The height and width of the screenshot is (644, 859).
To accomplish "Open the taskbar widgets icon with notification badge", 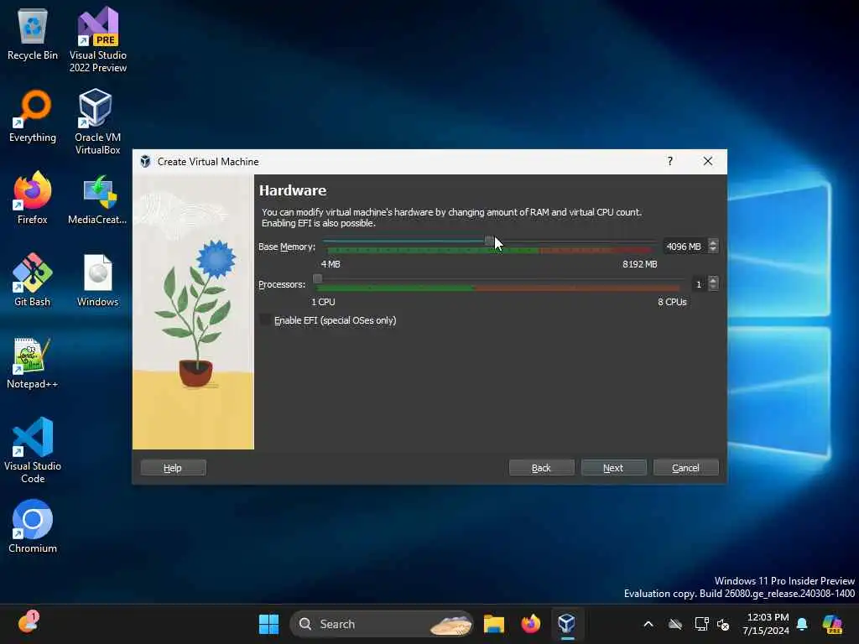I will [28, 622].
